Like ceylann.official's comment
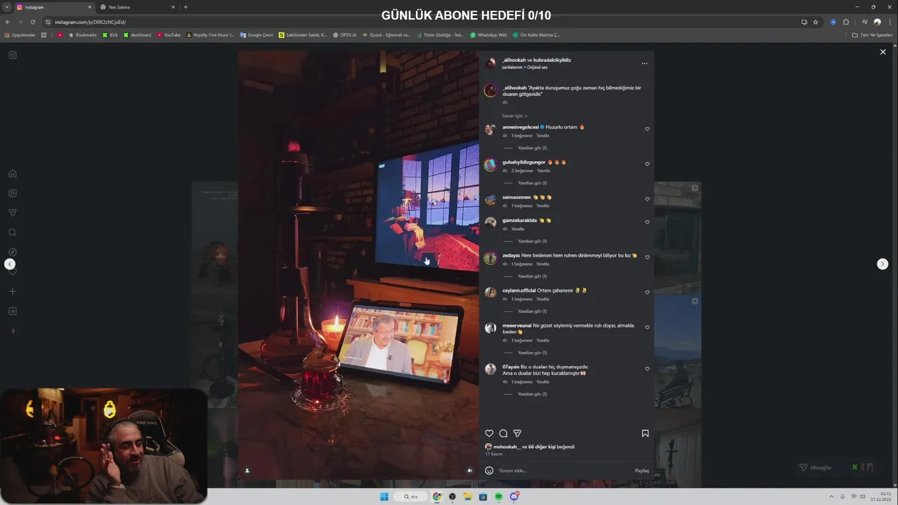 [x=647, y=292]
